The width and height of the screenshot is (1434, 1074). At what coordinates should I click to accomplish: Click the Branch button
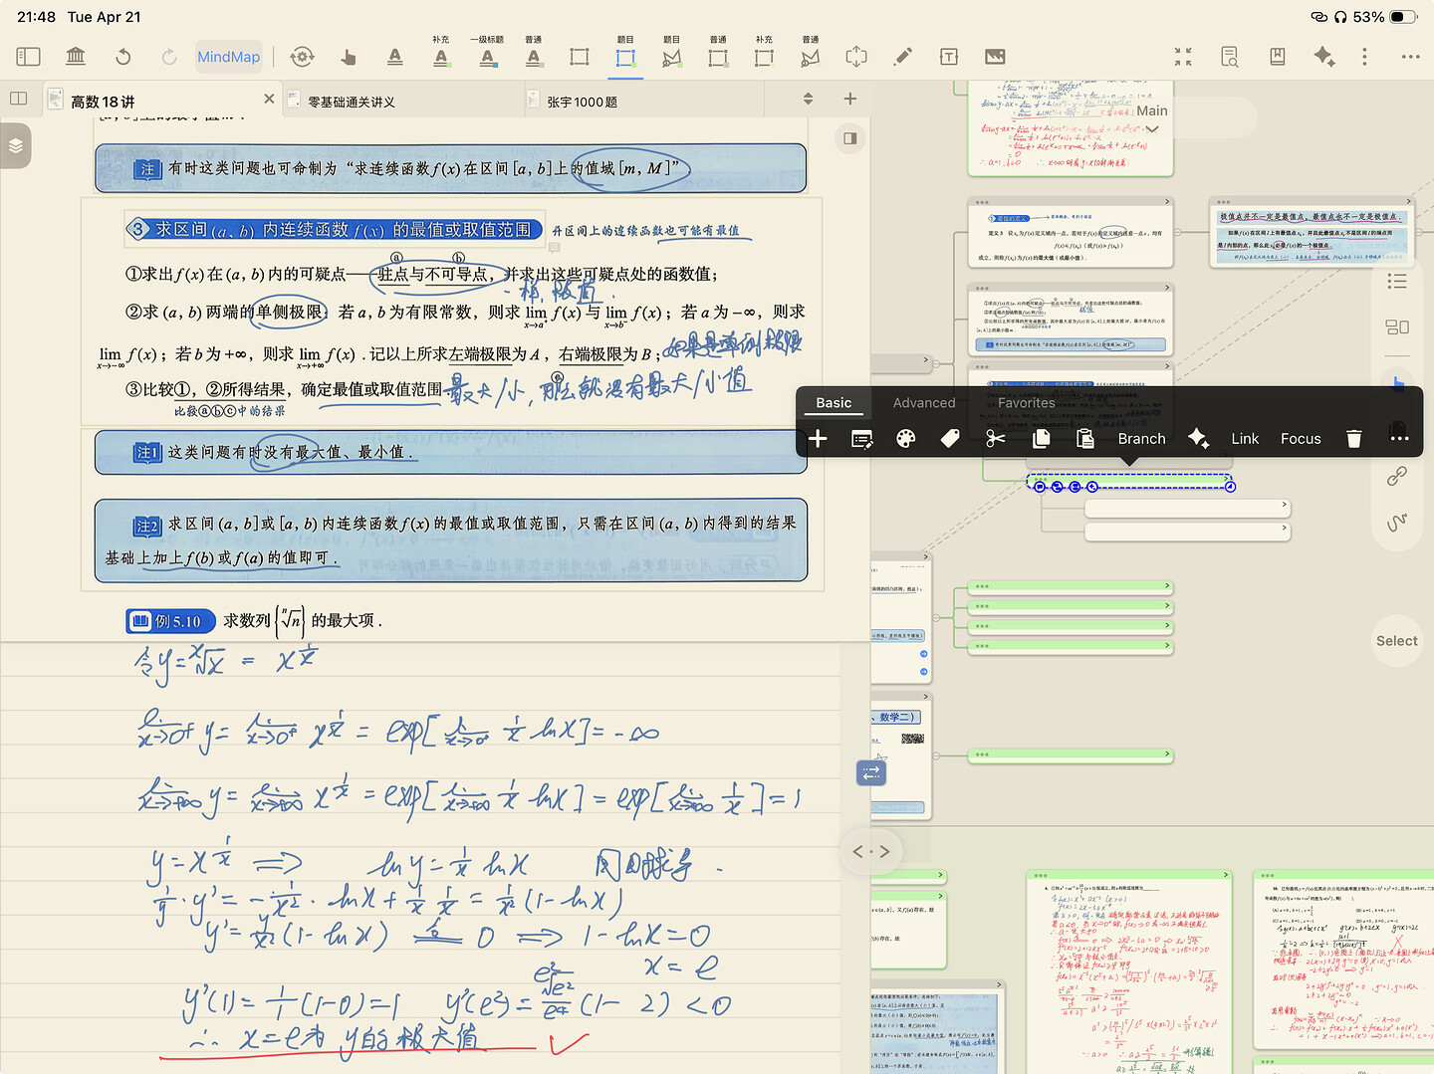(1141, 439)
